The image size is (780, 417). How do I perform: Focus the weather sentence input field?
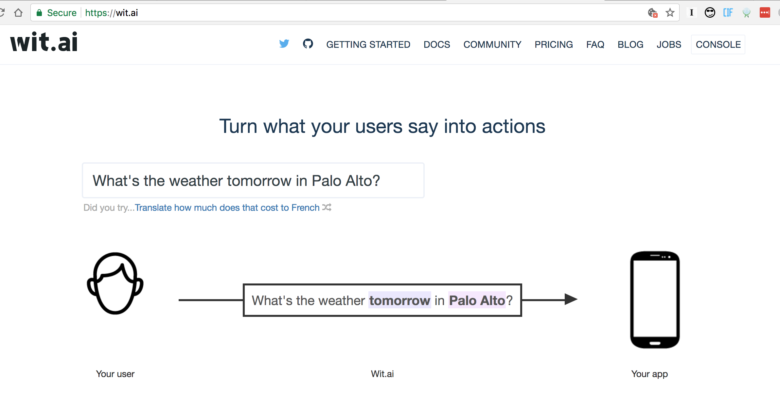[253, 180]
